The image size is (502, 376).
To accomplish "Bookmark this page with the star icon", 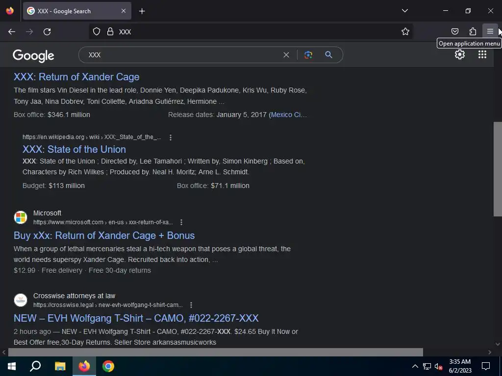I will (405, 31).
